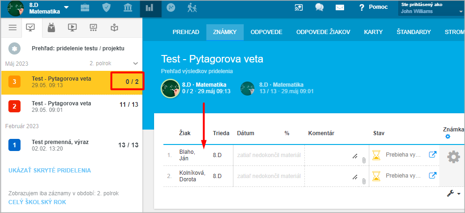Click the Žiak column header

pyautogui.click(x=185, y=133)
